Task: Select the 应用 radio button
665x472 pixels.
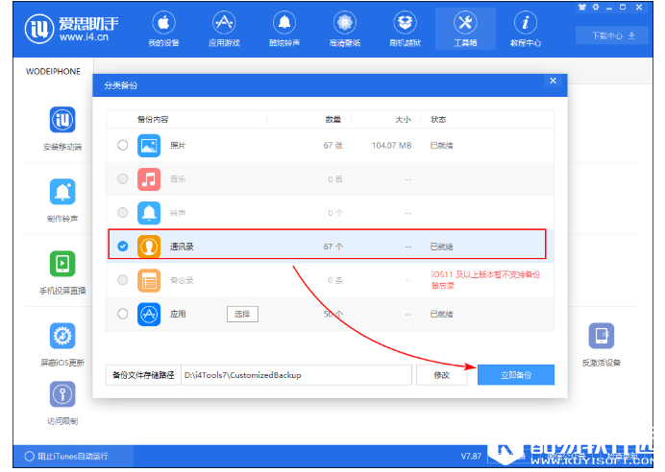Action: [x=123, y=314]
